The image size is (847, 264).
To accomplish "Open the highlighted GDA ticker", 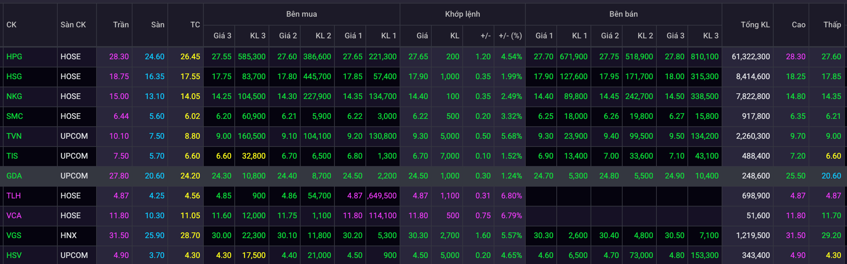I will (14, 176).
